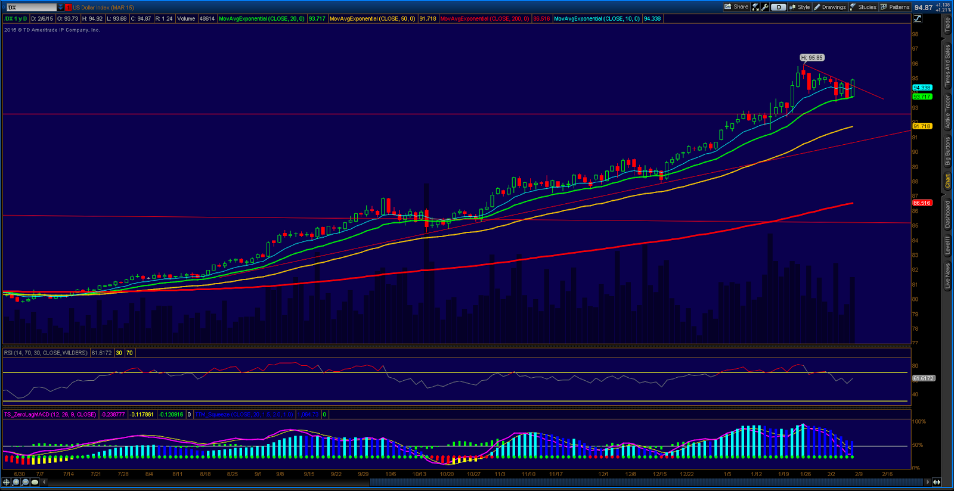Click the TTM_Squeeze study label
This screenshot has height=491, width=954.
[244, 414]
